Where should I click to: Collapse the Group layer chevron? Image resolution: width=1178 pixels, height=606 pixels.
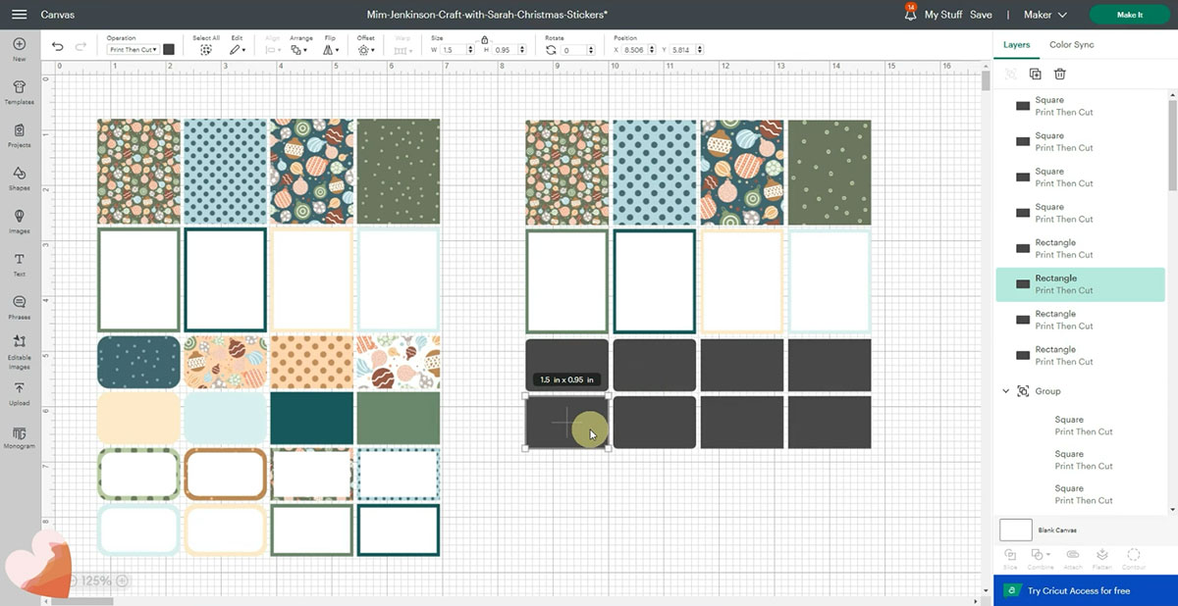(x=1005, y=391)
